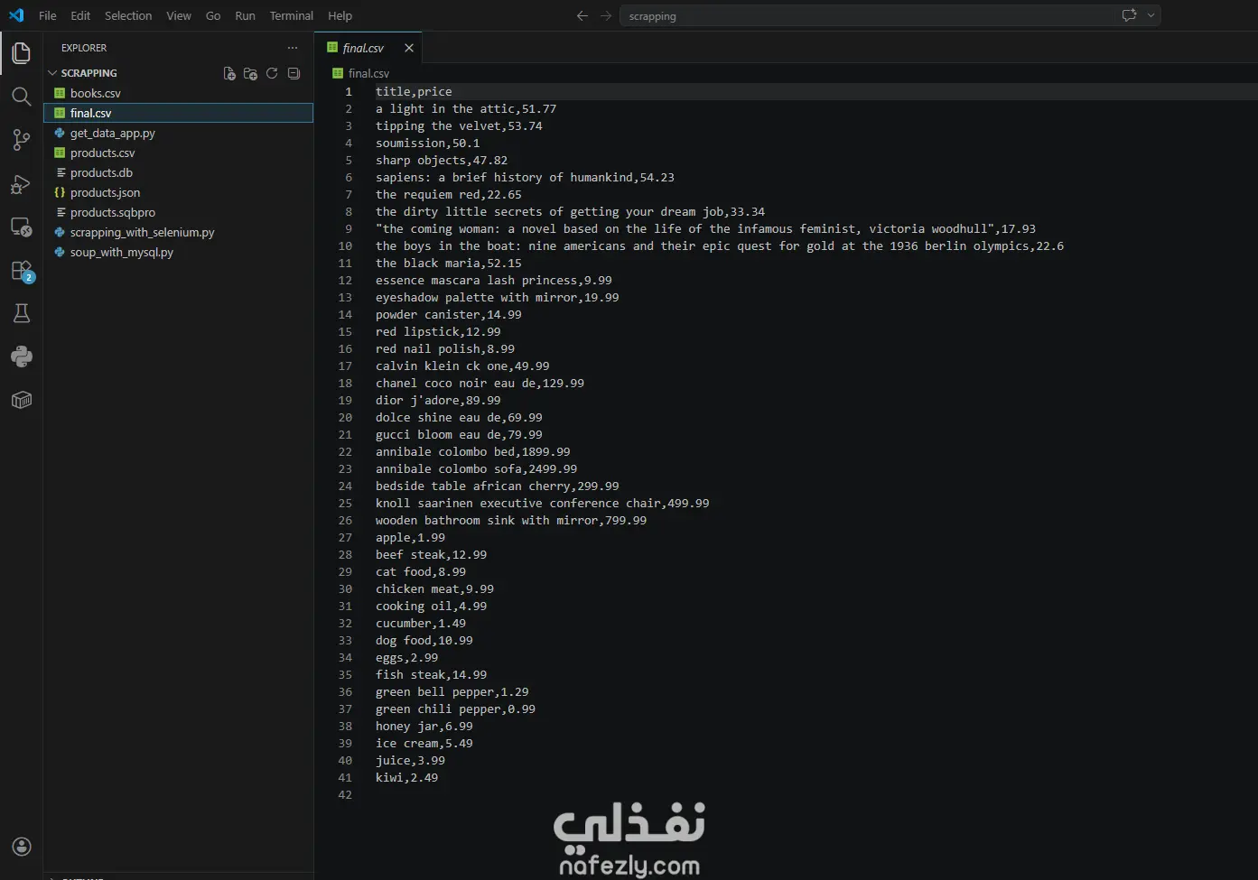Screen dimensions: 1258x880
Task: Open the Go menu
Action: [x=213, y=15]
